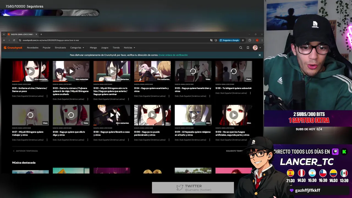352x198 pixels.
Task: Dismiss the email verification banner
Action: tap(260, 55)
